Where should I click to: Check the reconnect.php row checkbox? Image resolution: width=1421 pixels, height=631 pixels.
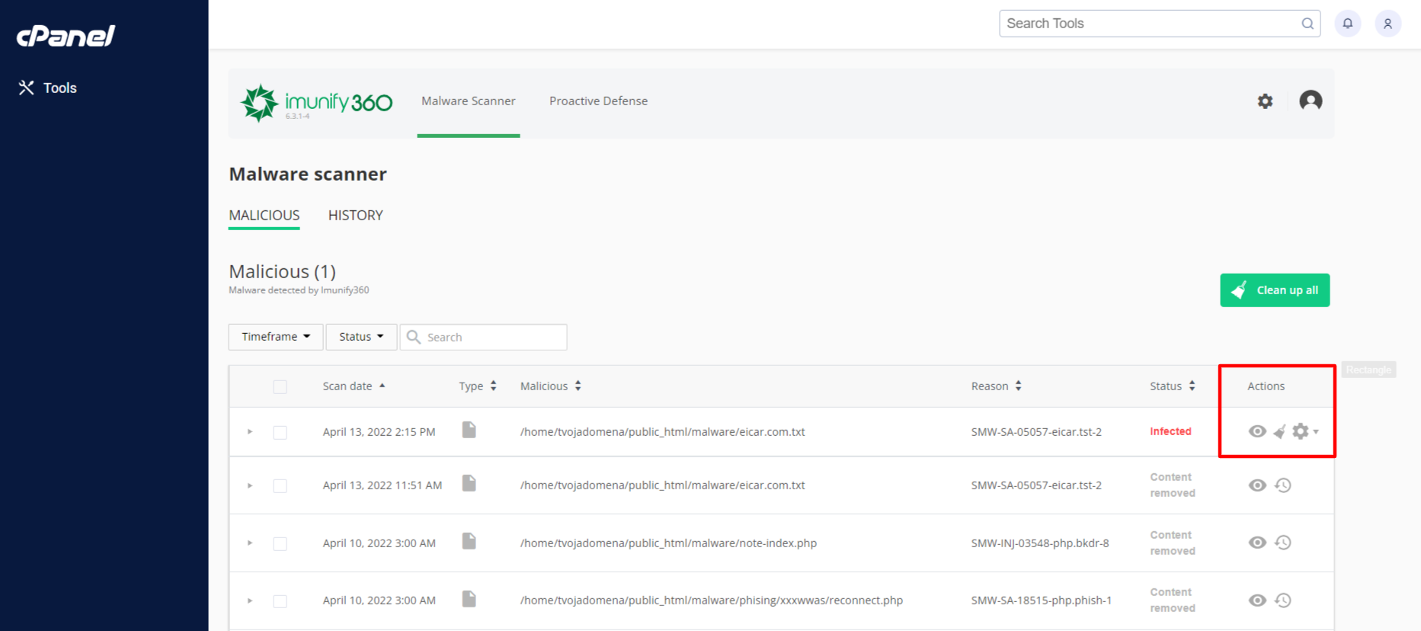pos(280,601)
